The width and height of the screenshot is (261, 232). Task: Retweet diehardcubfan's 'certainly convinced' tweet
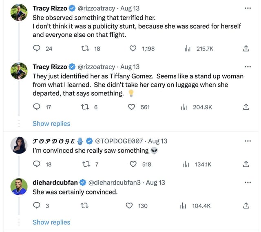(x=85, y=206)
